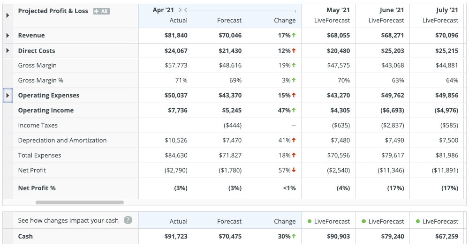Expand the Projected Profit & Loss header triangle

coord(8,15)
